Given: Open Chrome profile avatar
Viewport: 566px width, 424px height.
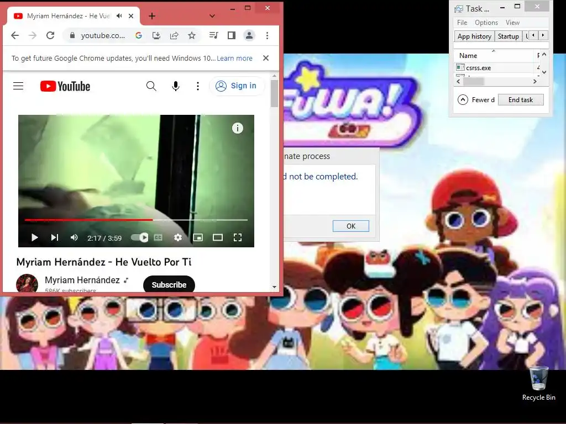Looking at the screenshot, I should pos(249,35).
